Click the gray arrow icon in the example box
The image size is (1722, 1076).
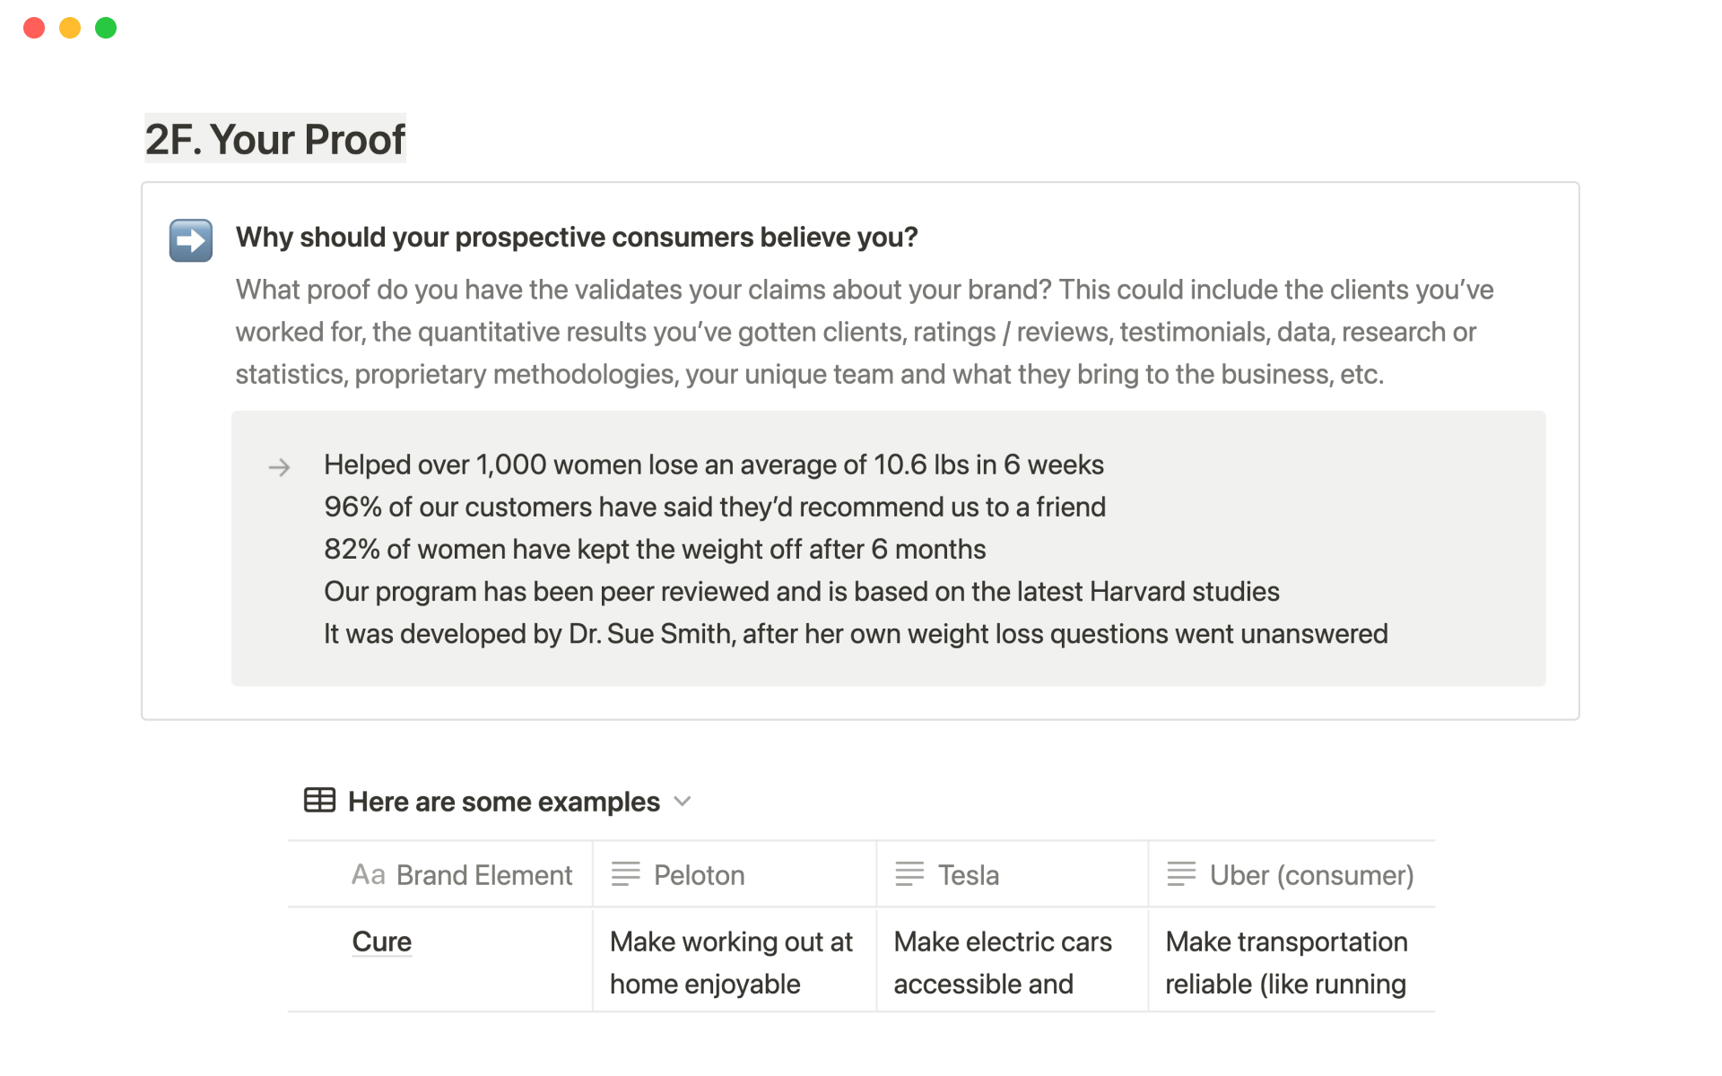(x=279, y=467)
